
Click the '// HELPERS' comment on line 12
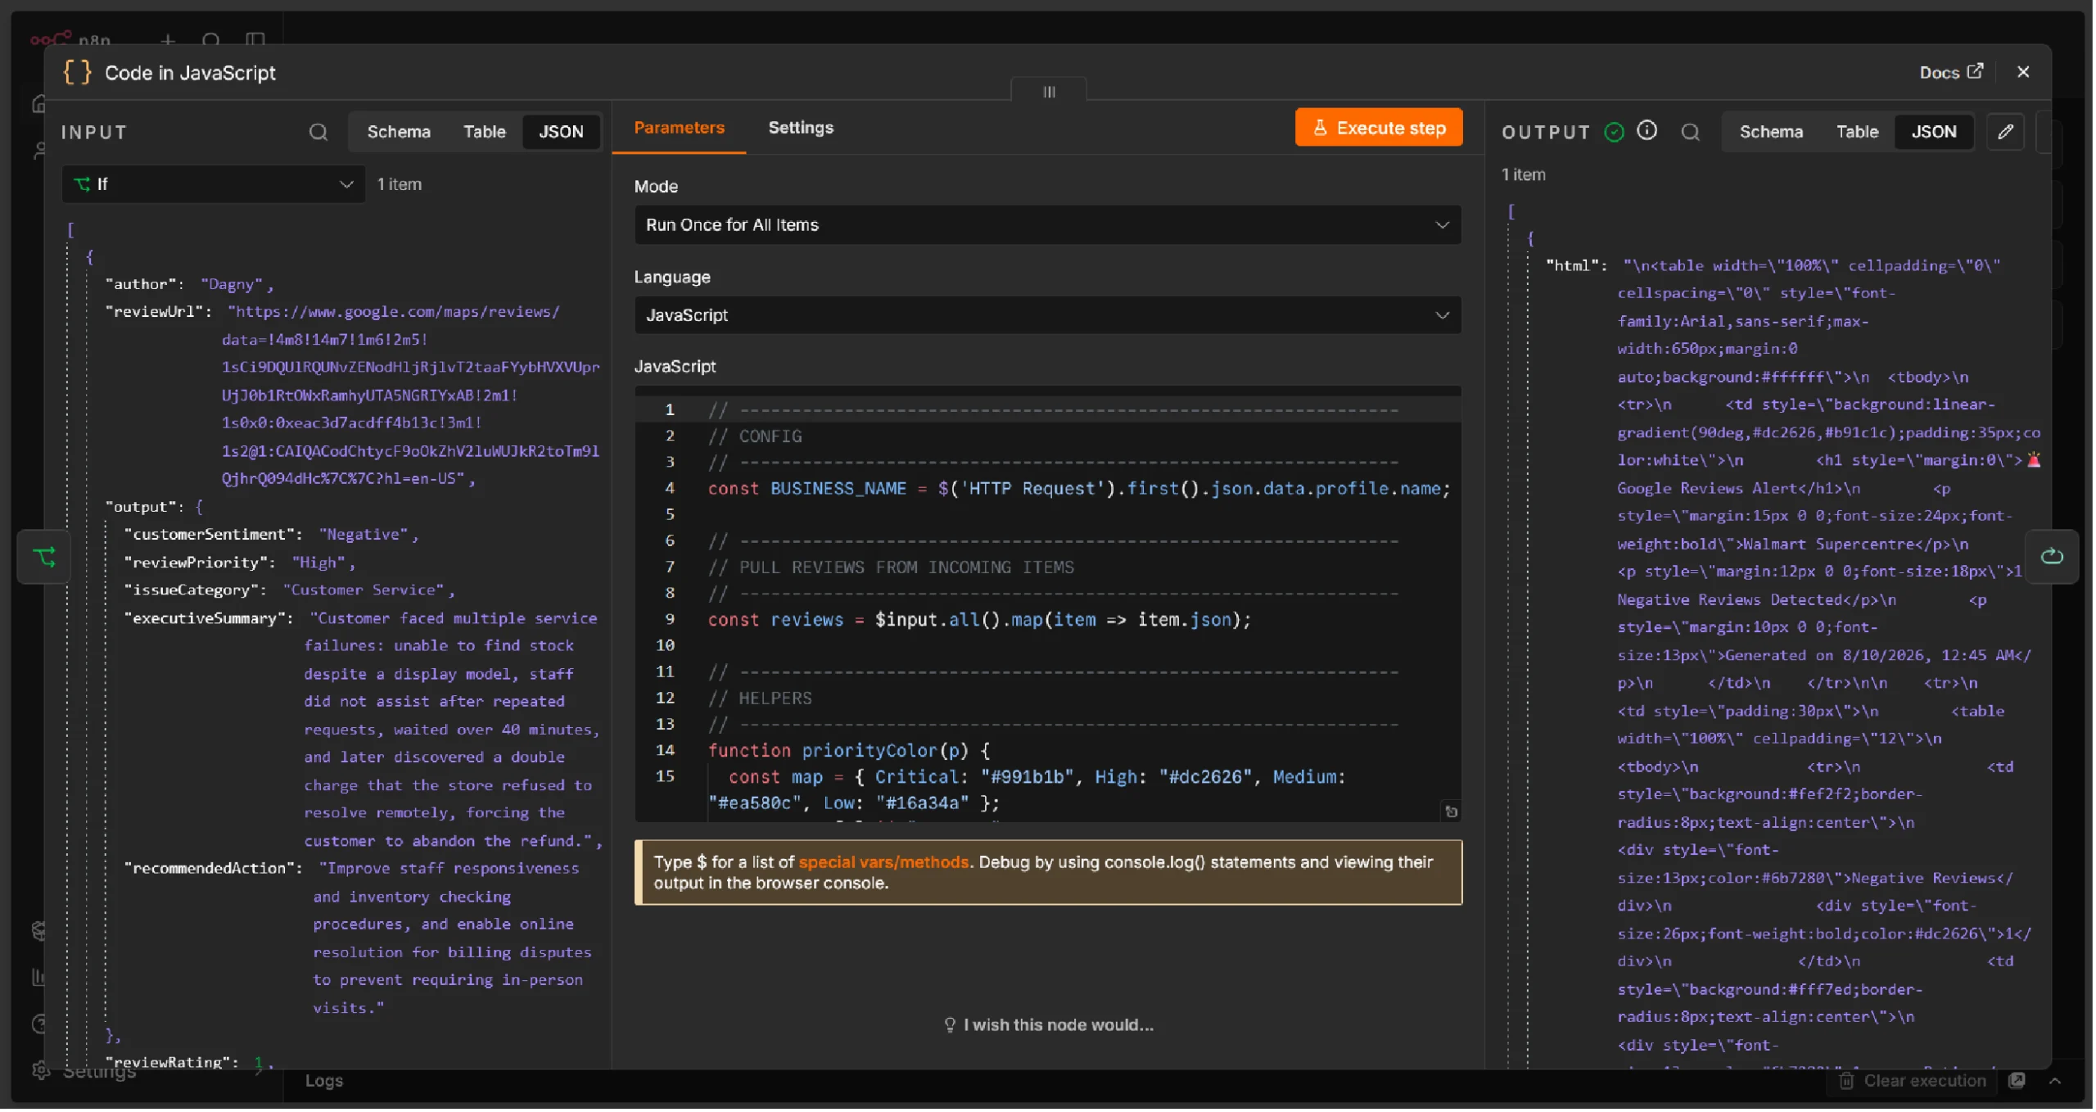click(x=761, y=698)
